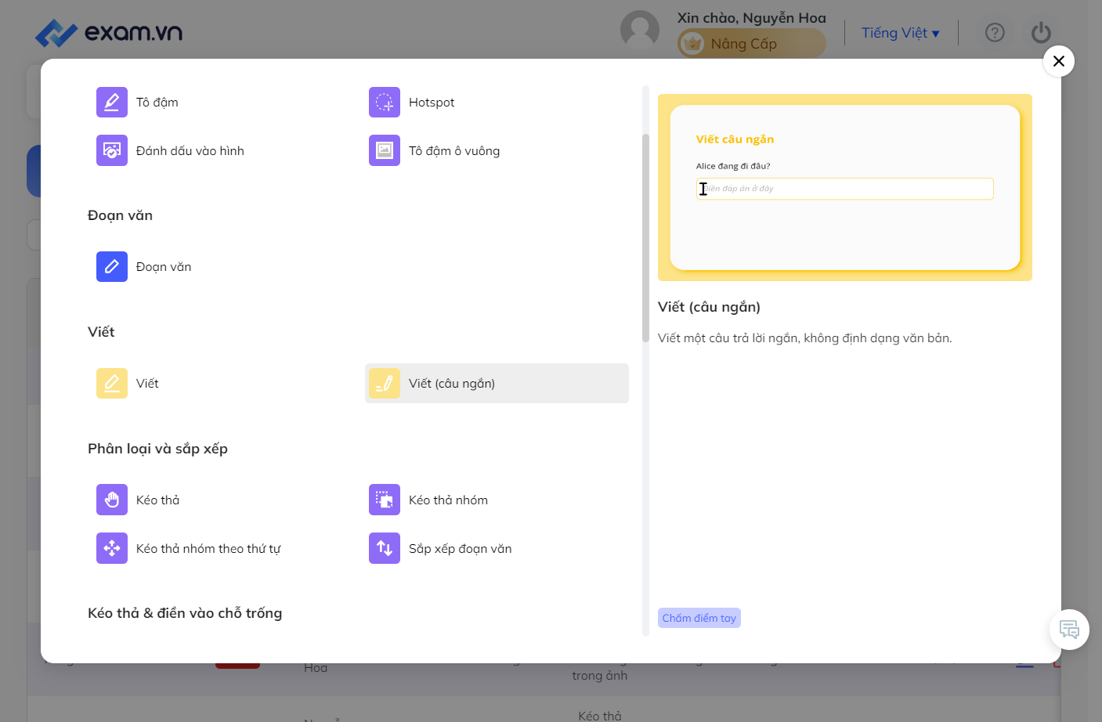1102x722 pixels.
Task: Select the Hotspot label text
Action: click(432, 103)
